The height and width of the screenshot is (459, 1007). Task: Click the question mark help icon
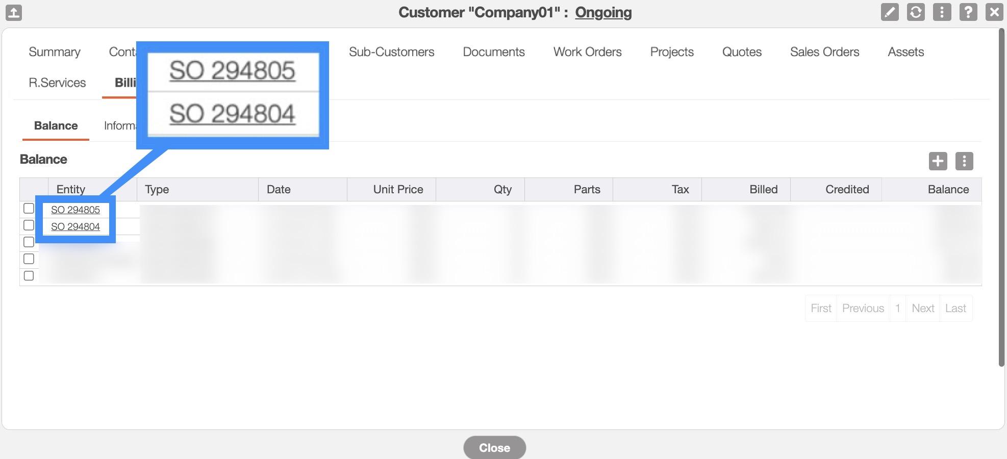click(968, 12)
